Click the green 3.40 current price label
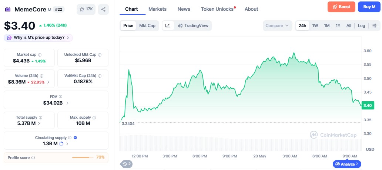Viewport: 382px width, 170px height. 368,105
